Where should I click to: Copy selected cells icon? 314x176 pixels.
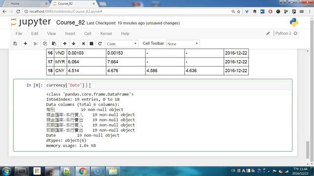[x=45, y=44]
